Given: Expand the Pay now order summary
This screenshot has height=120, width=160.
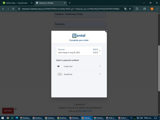Looking at the screenshot, I should pos(79,51).
